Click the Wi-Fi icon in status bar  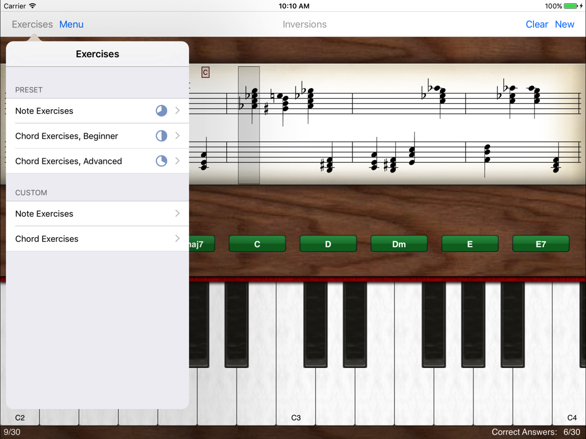(32, 6)
